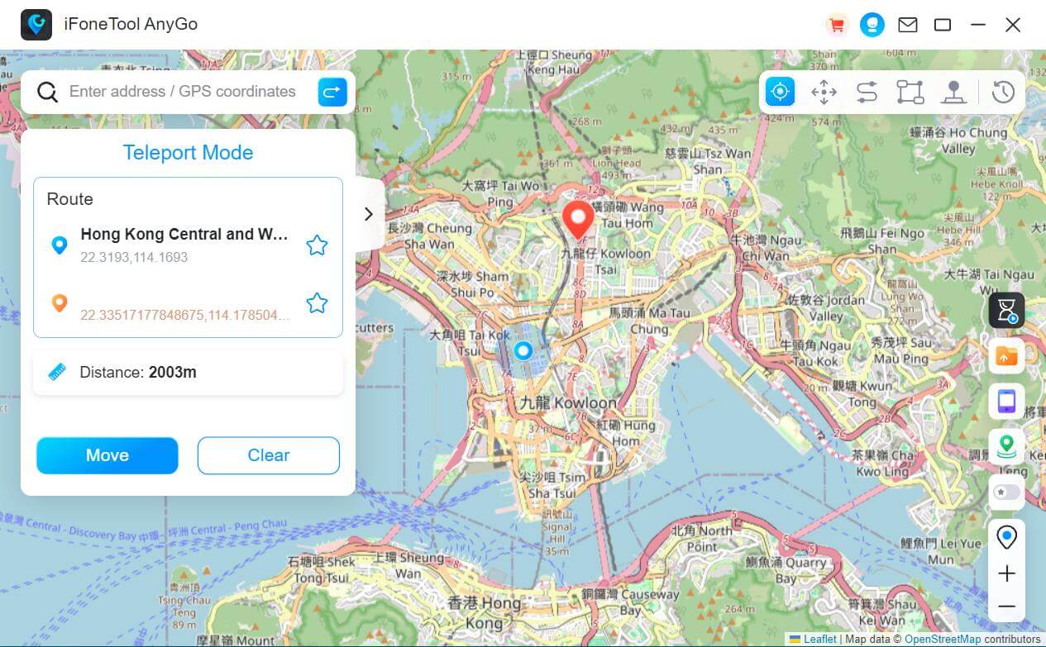
Task: Open the mail feedback icon
Action: pos(908,25)
